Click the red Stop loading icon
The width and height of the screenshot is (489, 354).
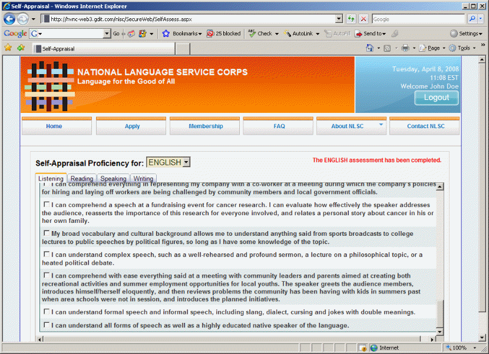pos(364,19)
